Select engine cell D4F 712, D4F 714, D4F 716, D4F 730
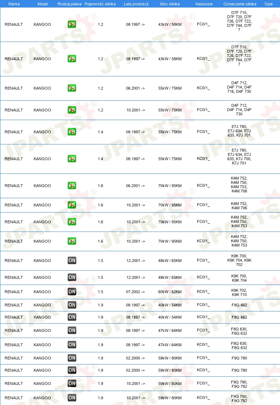 pyautogui.click(x=239, y=87)
